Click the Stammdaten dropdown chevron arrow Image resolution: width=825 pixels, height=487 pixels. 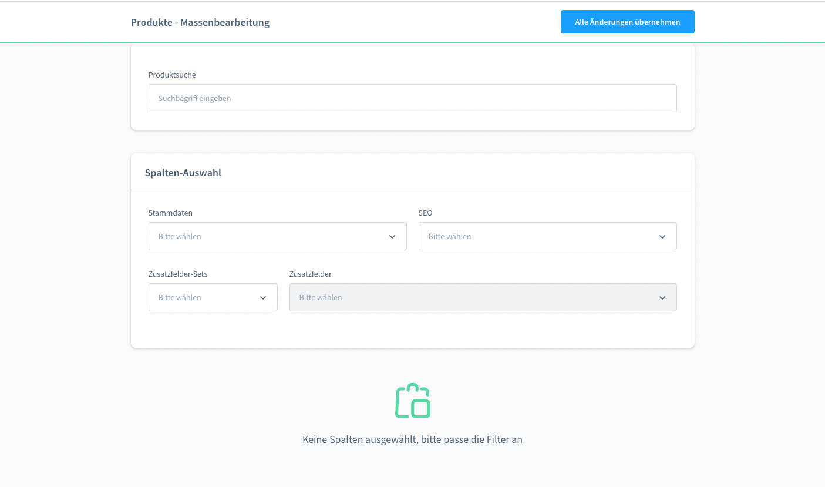(392, 237)
